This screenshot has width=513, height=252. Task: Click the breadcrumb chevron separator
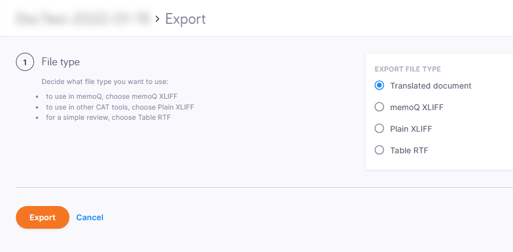(x=158, y=20)
